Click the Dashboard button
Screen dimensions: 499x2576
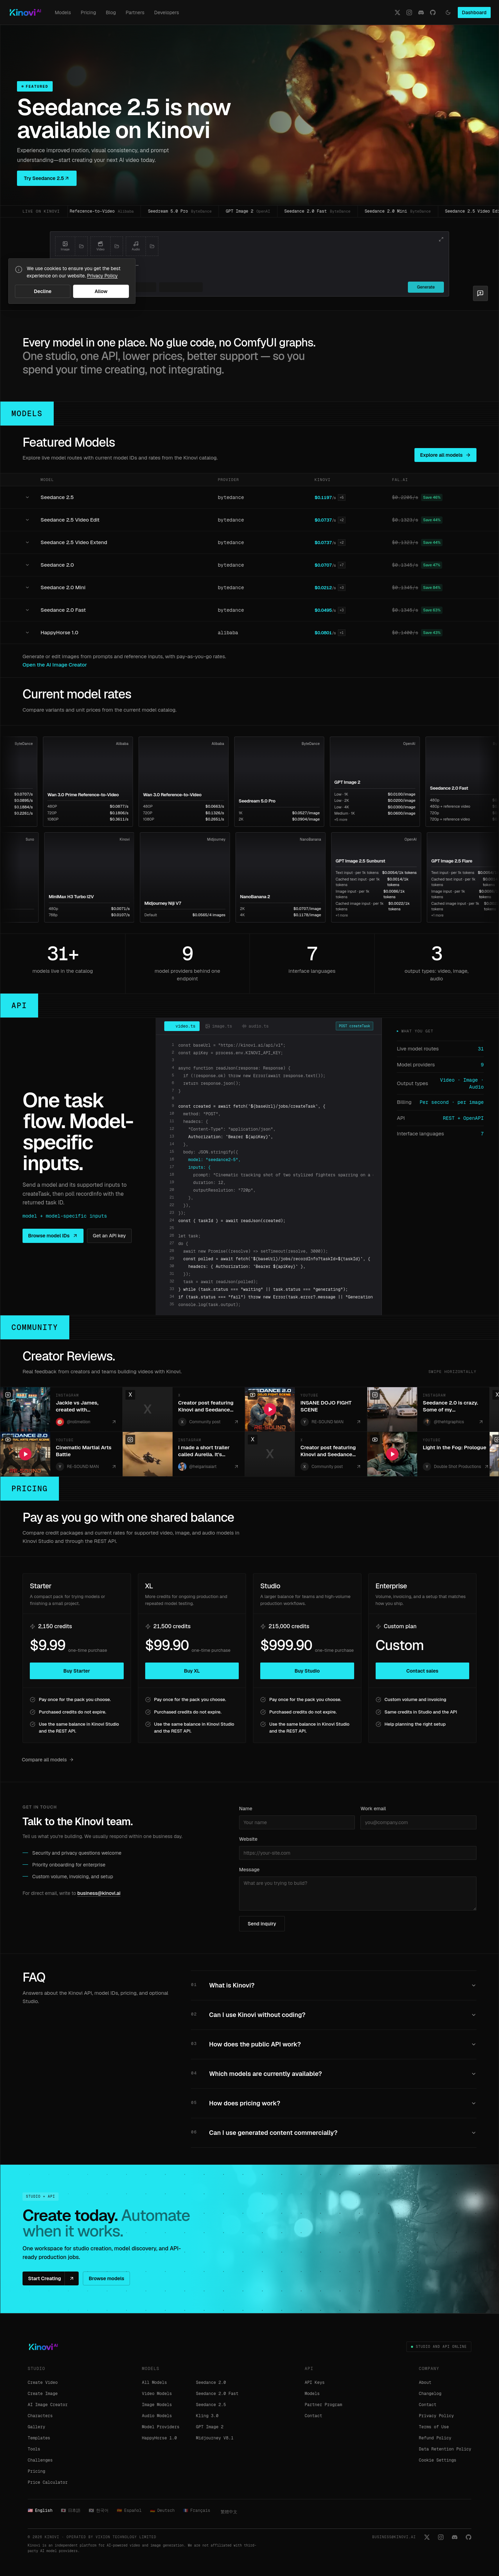point(474,13)
